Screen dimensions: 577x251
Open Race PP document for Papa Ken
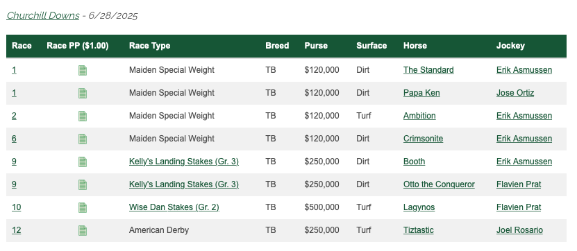tap(83, 93)
